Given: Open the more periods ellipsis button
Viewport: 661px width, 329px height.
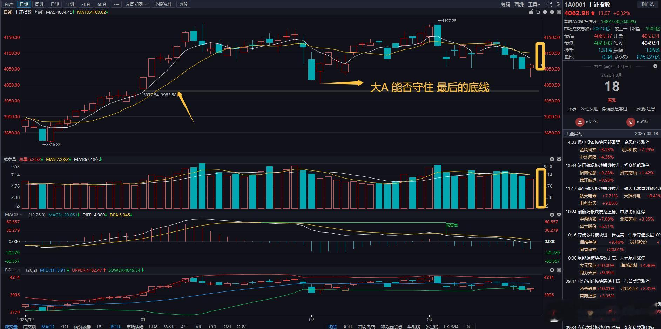Looking at the screenshot, I should [x=116, y=5].
